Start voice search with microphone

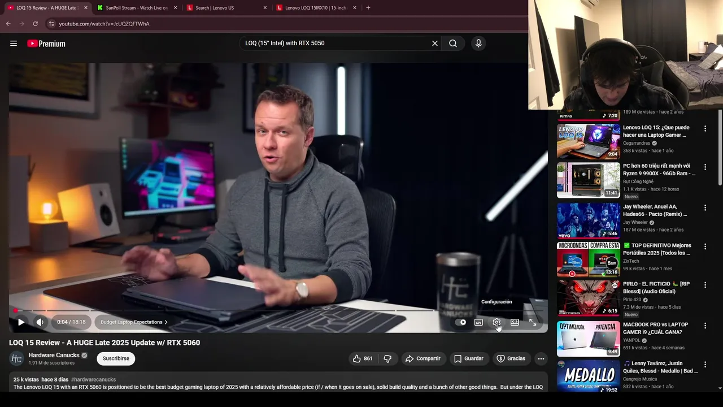478,43
